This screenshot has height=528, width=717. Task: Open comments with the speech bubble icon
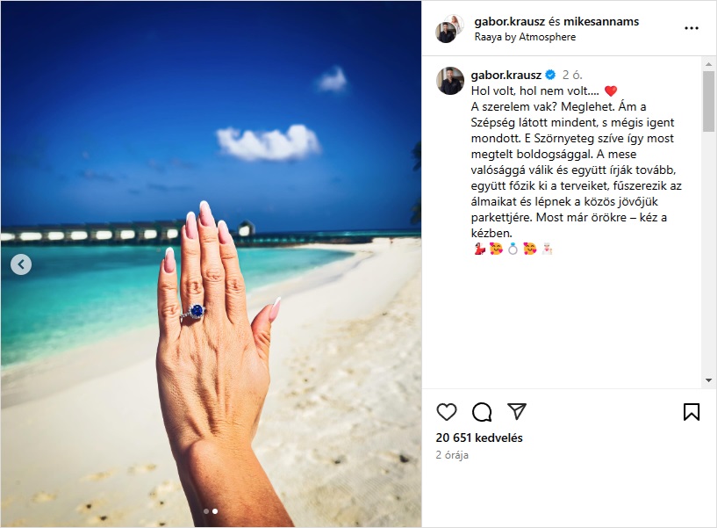[482, 412]
